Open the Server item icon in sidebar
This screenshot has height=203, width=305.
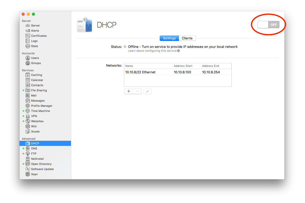(x=28, y=25)
